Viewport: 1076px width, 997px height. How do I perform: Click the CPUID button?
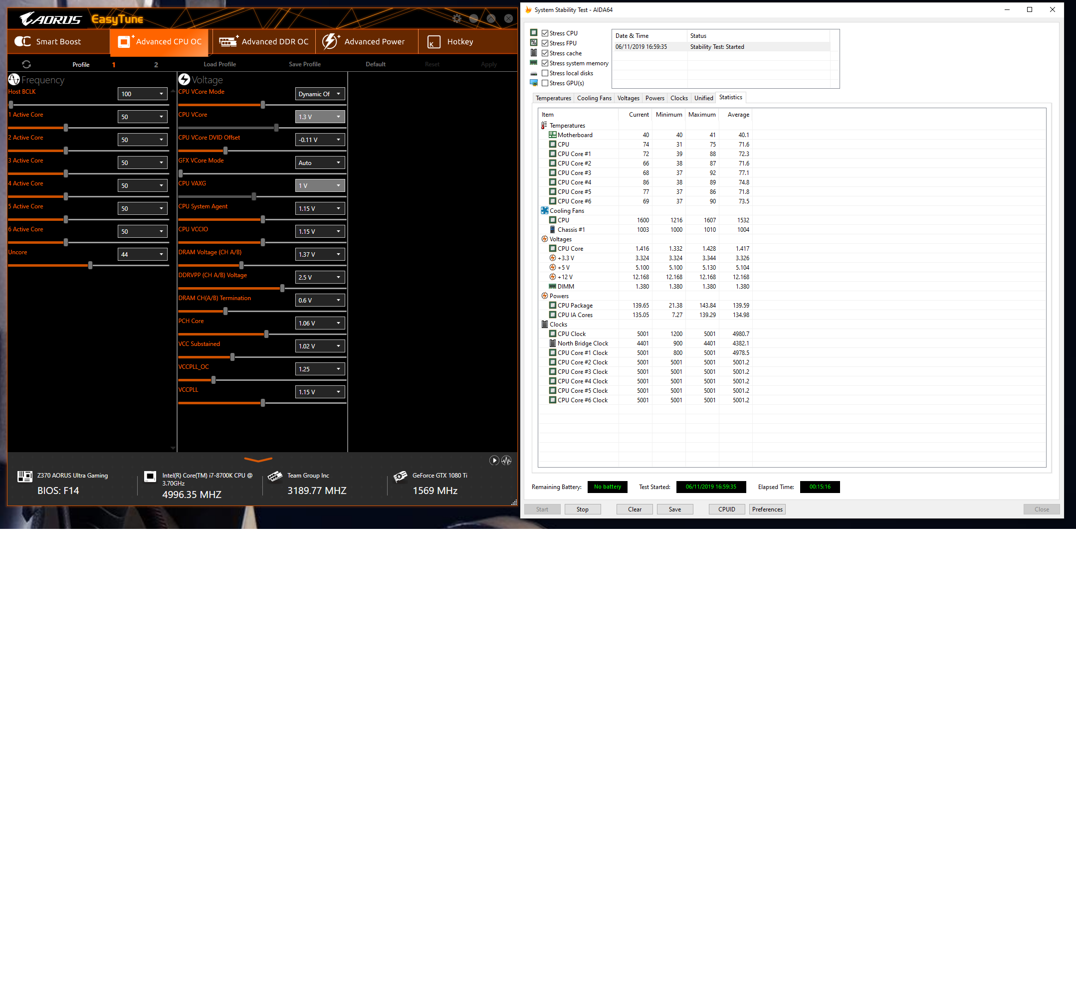[x=727, y=509]
